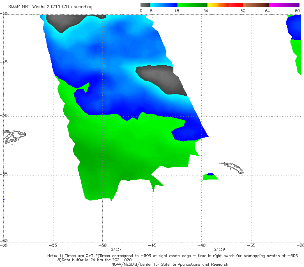Screen dimensions: 304x267
Task: Click the blue segment of the wind color scale
Action: click(164, 5)
